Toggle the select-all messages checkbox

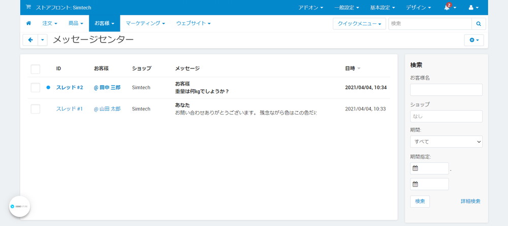pos(36,69)
